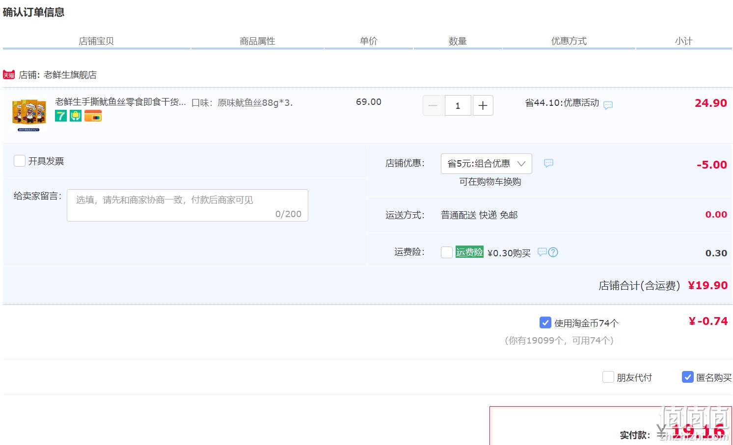Click the shipping fee amount 0.00
733x445 pixels.
point(716,214)
